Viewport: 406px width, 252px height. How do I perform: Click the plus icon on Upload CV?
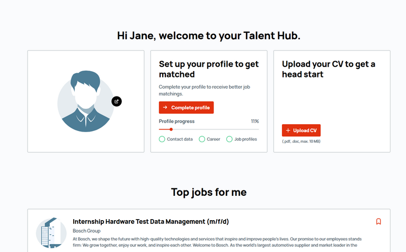coord(288,131)
